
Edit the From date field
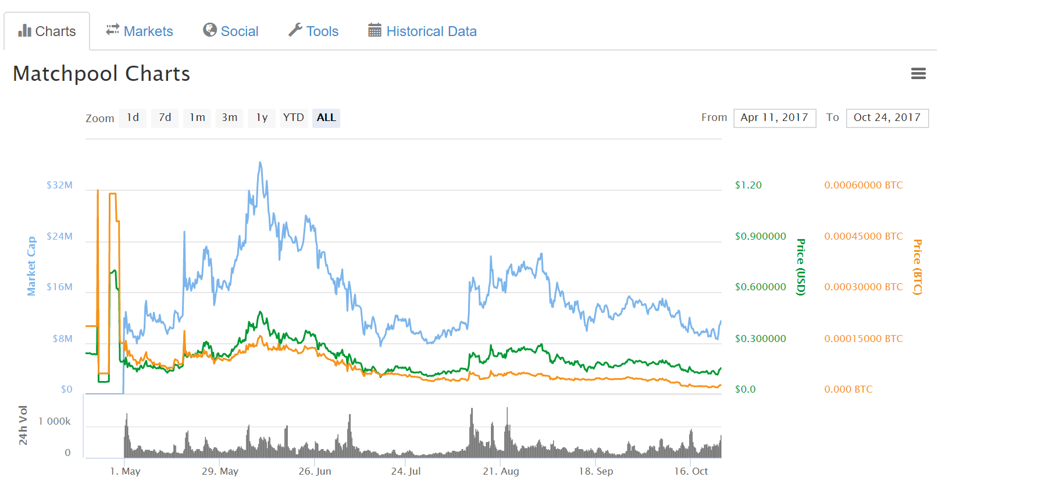pos(775,118)
